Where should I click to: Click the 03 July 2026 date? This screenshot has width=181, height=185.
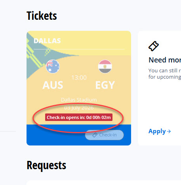pos(79,108)
